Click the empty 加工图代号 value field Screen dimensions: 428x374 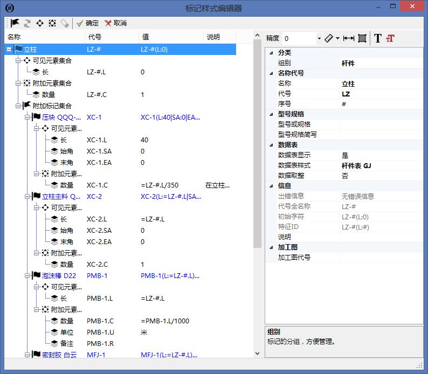click(381, 258)
